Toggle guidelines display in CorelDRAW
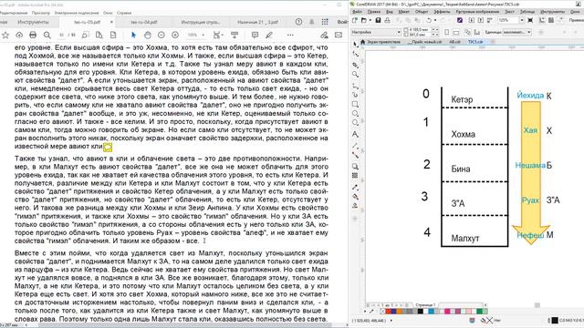The height and width of the screenshot is (328, 584). 560,20
